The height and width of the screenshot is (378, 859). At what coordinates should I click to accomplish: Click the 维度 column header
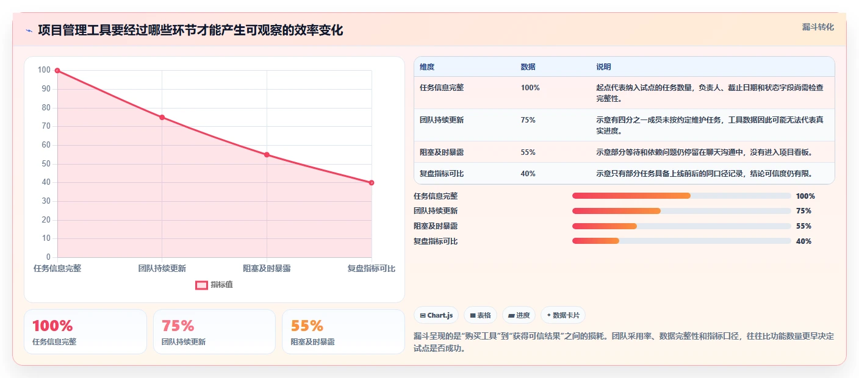(427, 67)
